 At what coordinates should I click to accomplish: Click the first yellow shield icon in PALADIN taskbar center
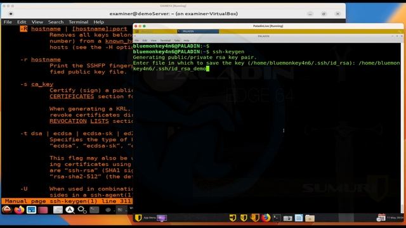point(233,218)
